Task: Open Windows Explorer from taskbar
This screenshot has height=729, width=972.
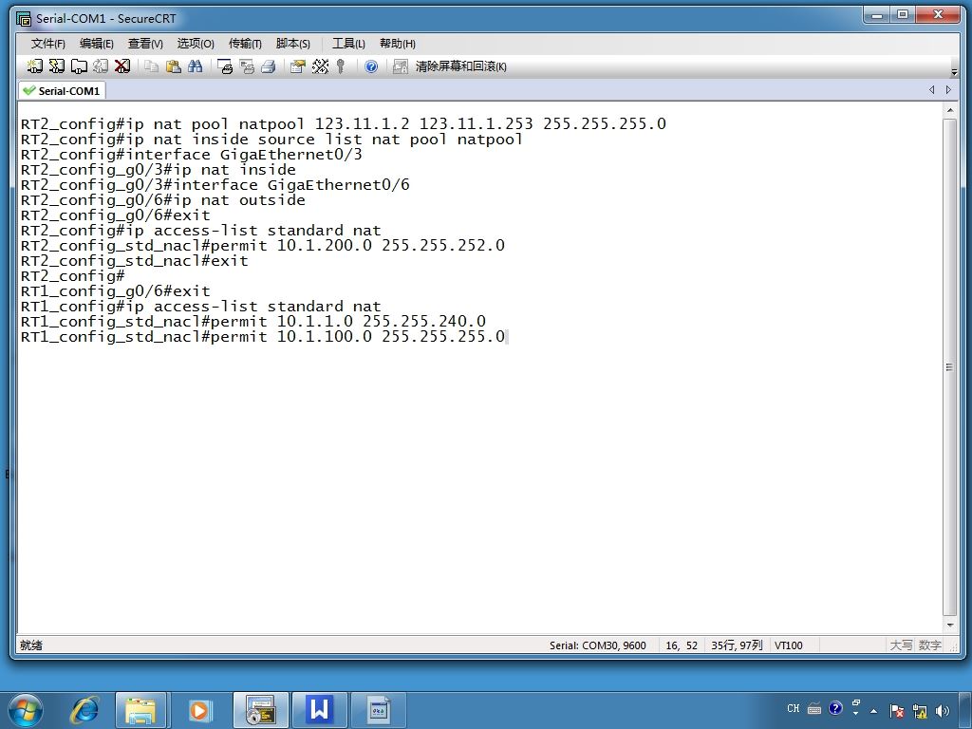Action: tap(140, 710)
